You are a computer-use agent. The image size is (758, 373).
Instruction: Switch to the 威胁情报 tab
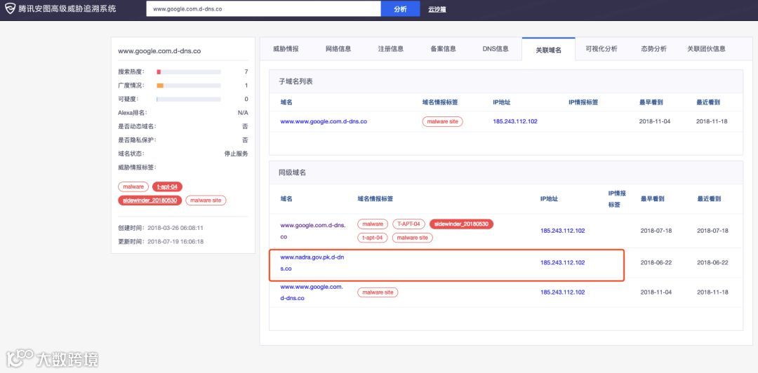(x=286, y=49)
